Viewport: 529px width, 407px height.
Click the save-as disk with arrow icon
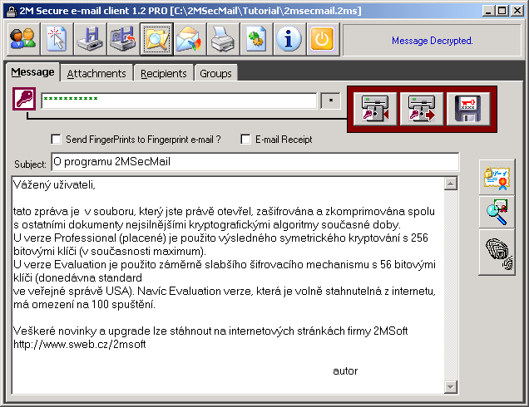pyautogui.click(x=123, y=39)
